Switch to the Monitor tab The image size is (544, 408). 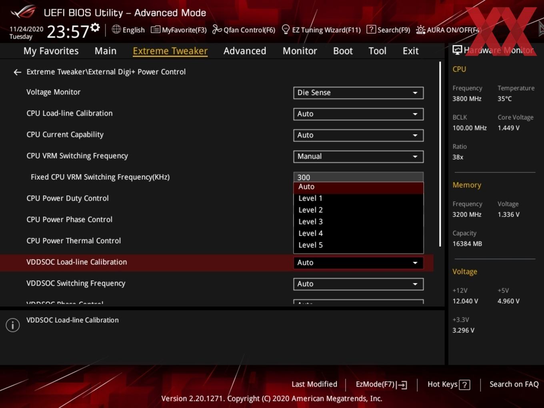[x=300, y=51]
